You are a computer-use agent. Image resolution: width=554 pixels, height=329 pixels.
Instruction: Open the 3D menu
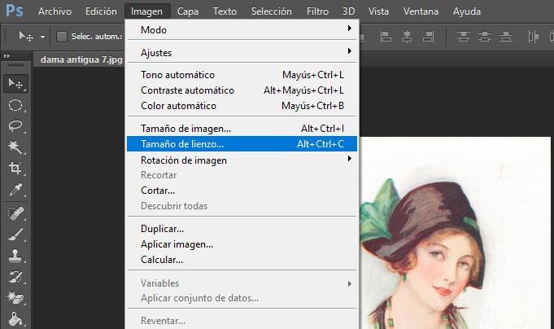pos(348,11)
